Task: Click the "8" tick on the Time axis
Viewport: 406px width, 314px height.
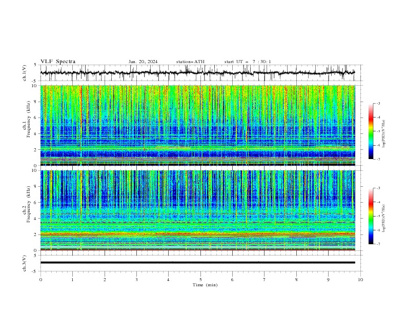Action: tap(296, 280)
